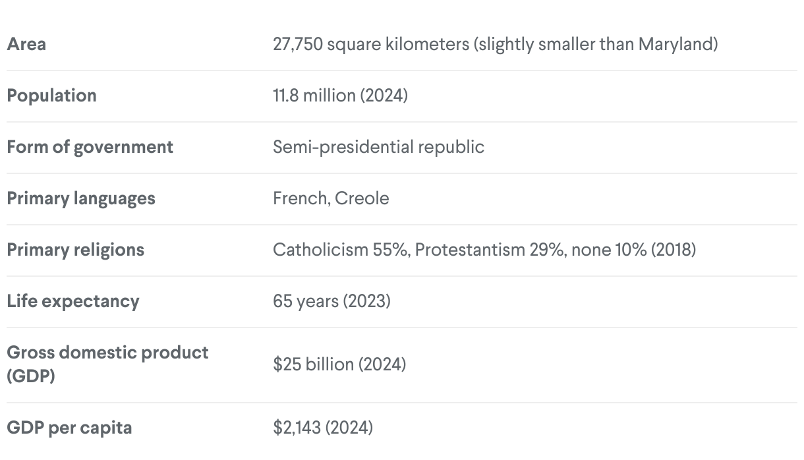Select the $2,143 (2024) value
The height and width of the screenshot is (460, 804).
point(323,428)
